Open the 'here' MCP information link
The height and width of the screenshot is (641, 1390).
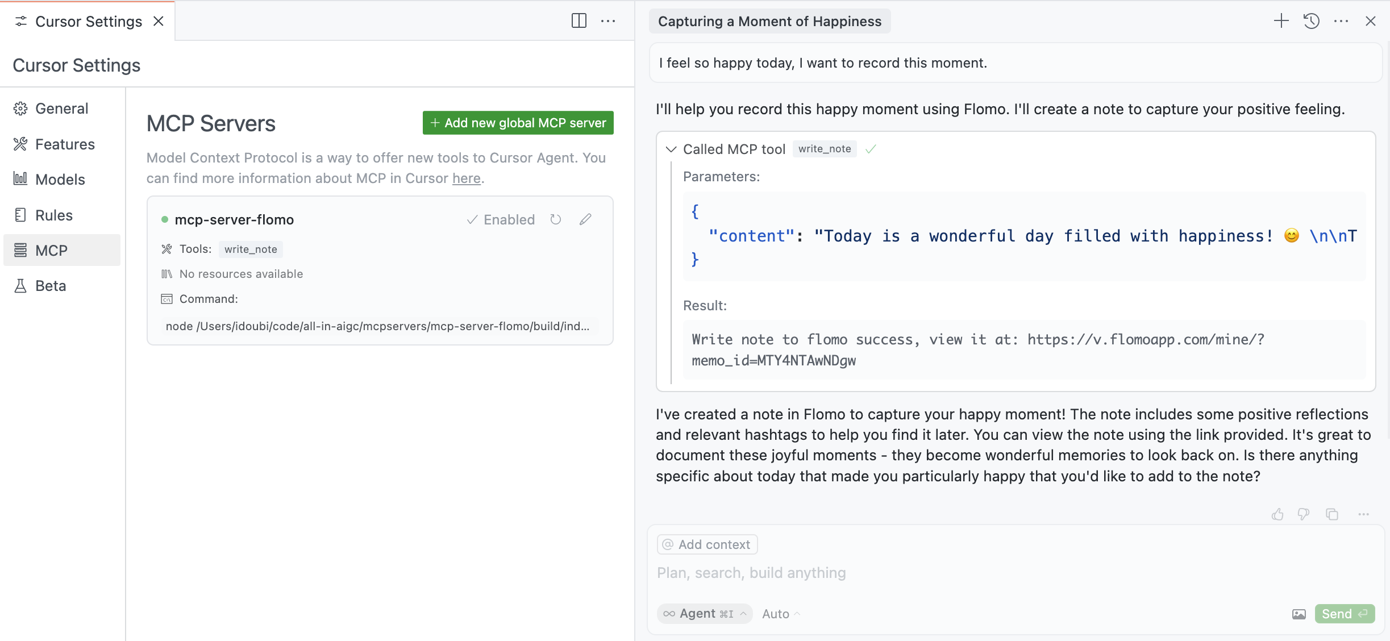466,178
